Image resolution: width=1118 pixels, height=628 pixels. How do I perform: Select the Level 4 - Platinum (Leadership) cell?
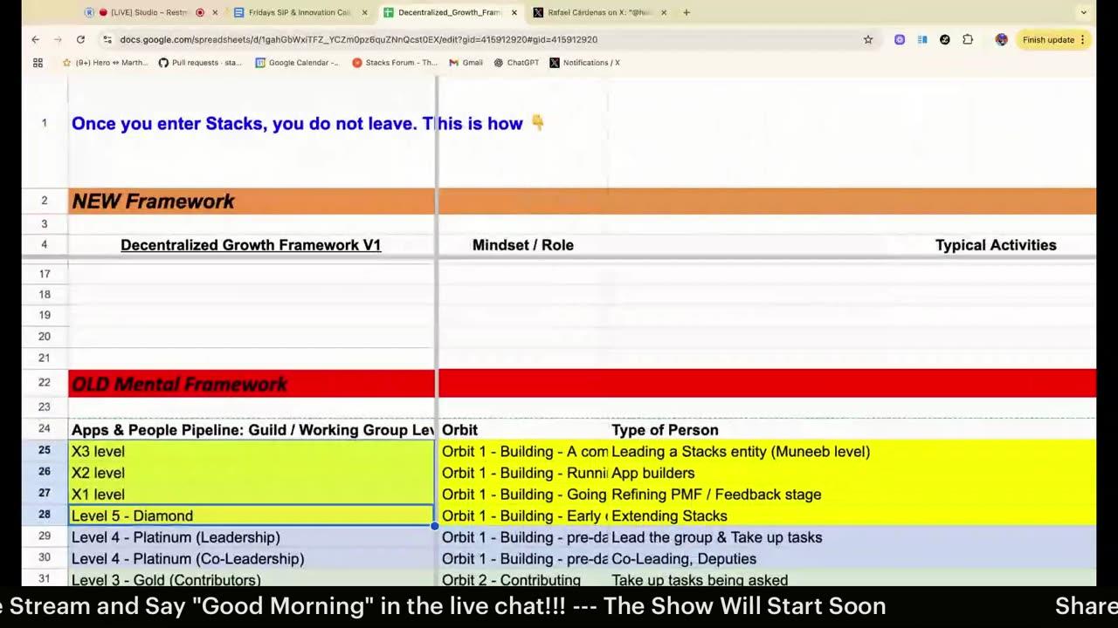tap(252, 537)
